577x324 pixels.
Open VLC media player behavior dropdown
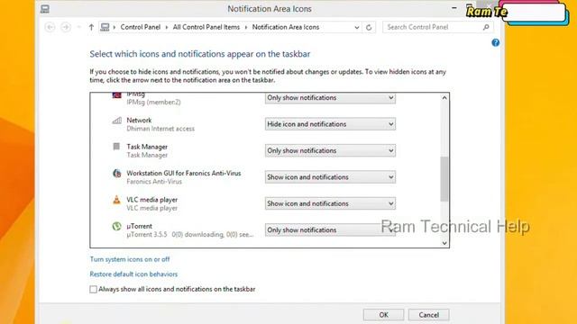pyautogui.click(x=330, y=203)
